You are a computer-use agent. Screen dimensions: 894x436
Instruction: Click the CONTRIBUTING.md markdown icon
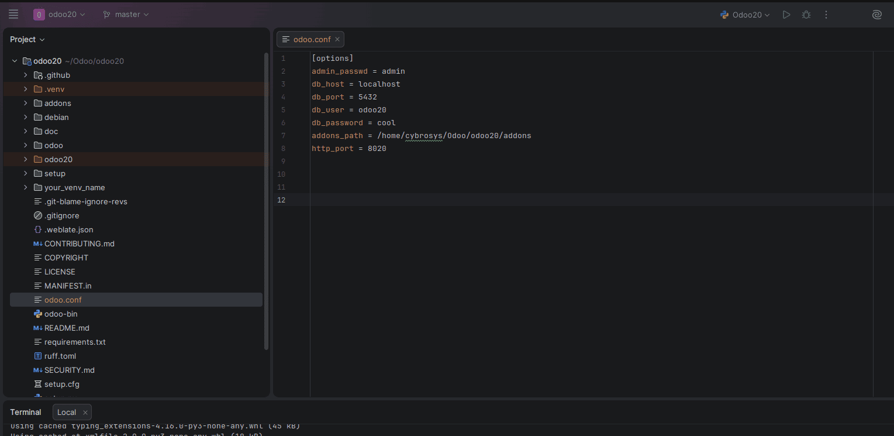pos(38,243)
